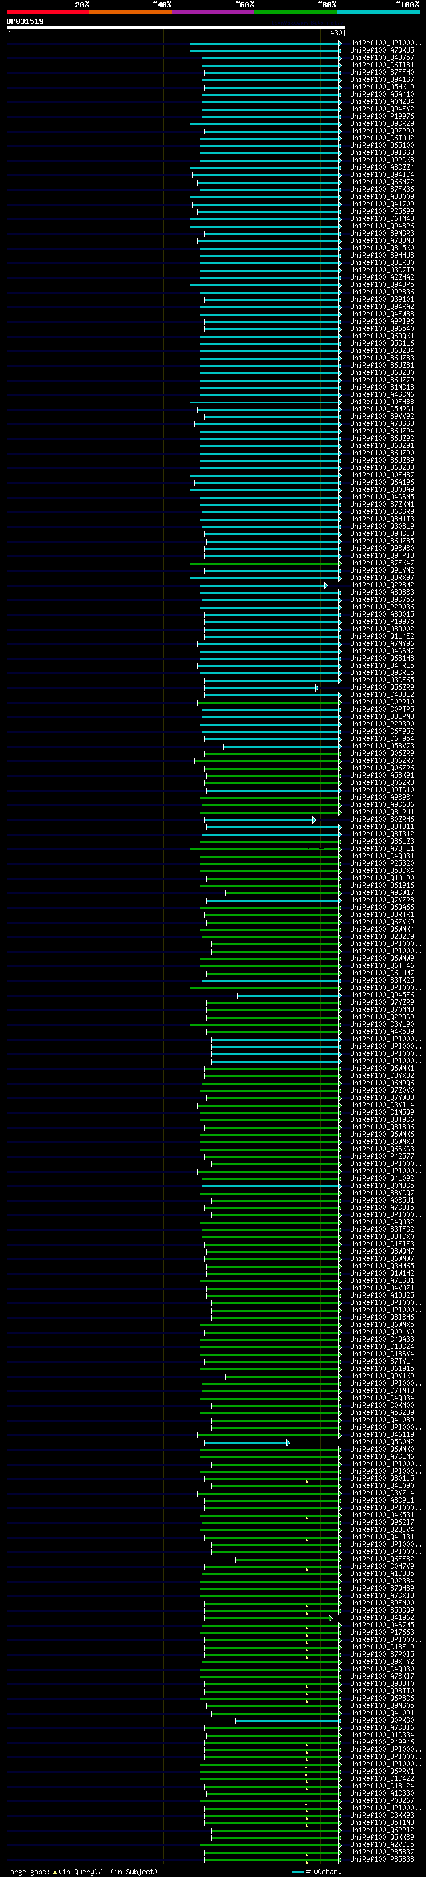The height and width of the screenshot is (1877, 426).
Task: Select the UniRef100_Q2RBM2 label
Action: [x=381, y=585]
